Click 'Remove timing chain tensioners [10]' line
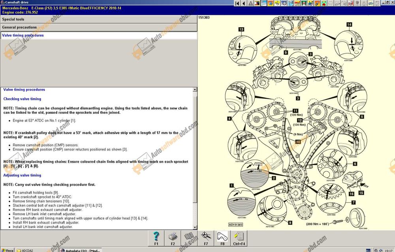The image size is (395, 252). pyautogui.click(x=41, y=201)
